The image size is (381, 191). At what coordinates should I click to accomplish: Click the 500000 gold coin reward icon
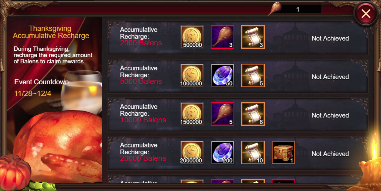[192, 37]
